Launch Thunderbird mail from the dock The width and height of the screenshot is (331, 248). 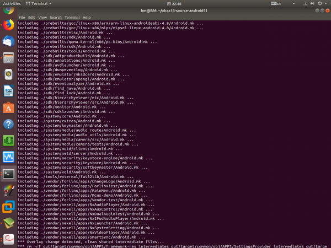8,41
